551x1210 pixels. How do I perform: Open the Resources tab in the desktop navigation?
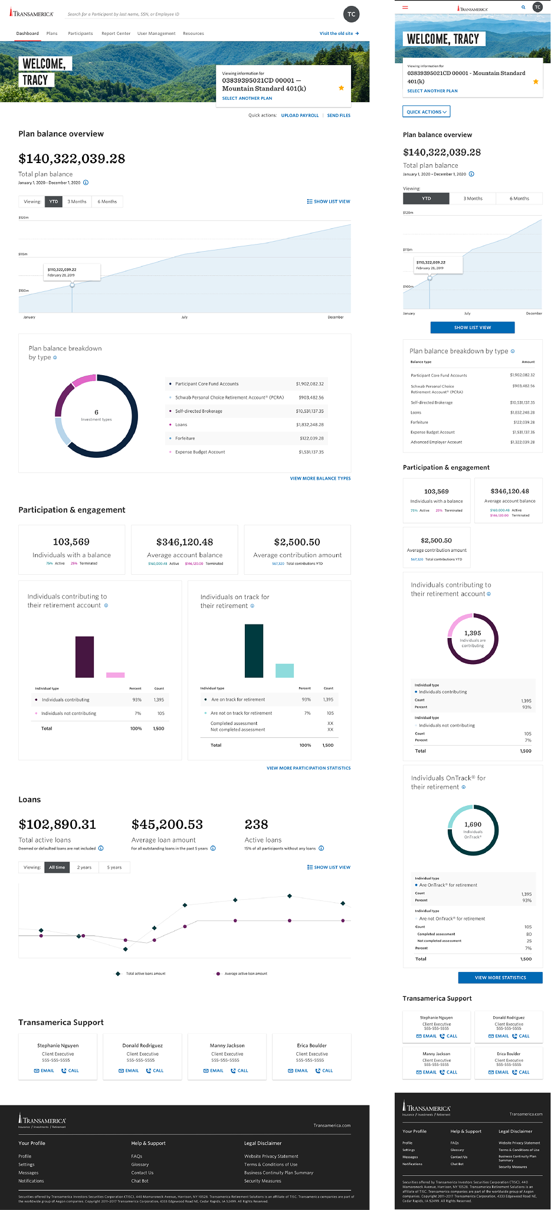(193, 34)
